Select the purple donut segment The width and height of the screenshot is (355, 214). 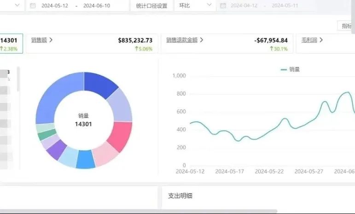[x=57, y=149]
